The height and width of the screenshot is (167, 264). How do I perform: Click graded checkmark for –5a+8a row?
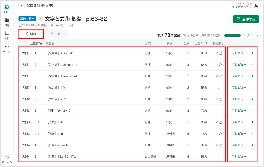pos(217,145)
